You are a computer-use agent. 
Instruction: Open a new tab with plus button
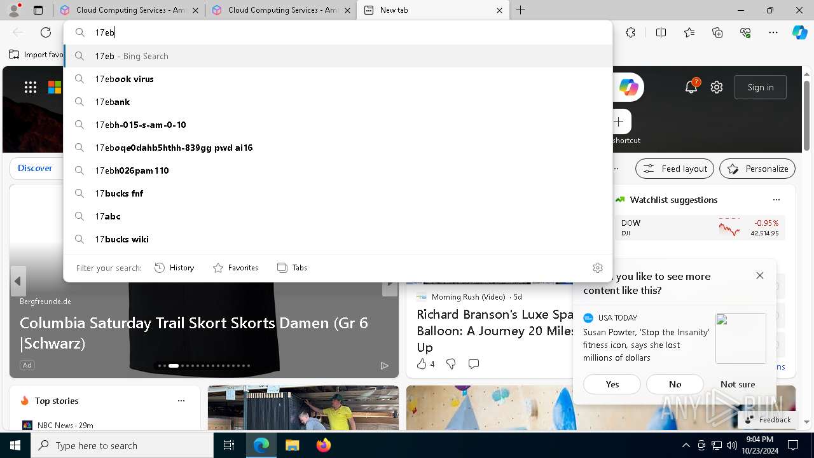(521, 10)
